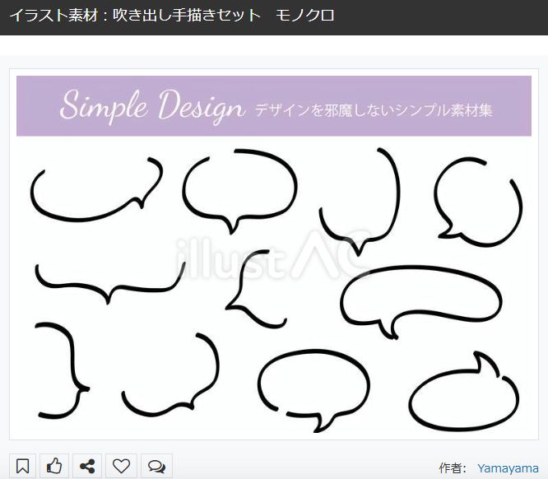Click the heart favorite icon
This screenshot has width=548, height=479.
[x=121, y=466]
